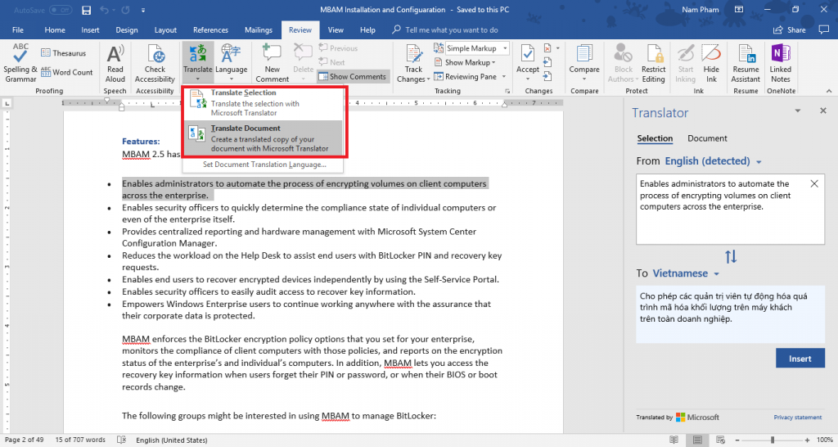838x447 pixels.
Task: Switch to Print Layout view
Action: tap(697, 440)
